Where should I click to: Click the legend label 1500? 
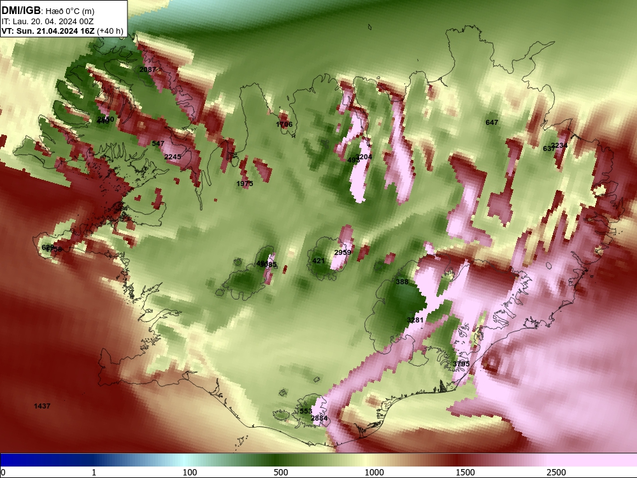[x=465, y=472]
